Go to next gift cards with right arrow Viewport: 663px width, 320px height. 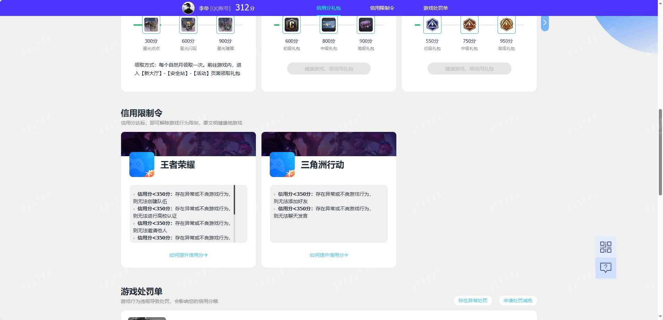coord(545,23)
